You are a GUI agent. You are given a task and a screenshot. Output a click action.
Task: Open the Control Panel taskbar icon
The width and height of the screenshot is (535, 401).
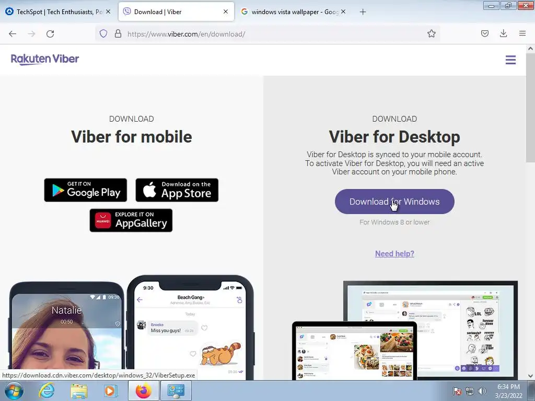point(176,391)
